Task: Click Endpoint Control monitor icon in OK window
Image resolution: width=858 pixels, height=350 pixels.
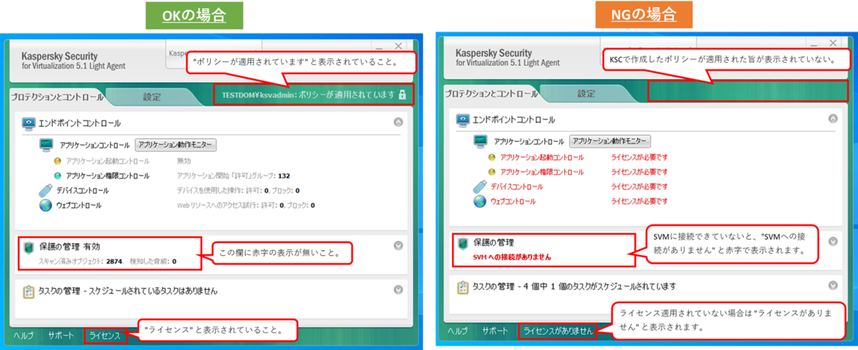Action: [29, 124]
